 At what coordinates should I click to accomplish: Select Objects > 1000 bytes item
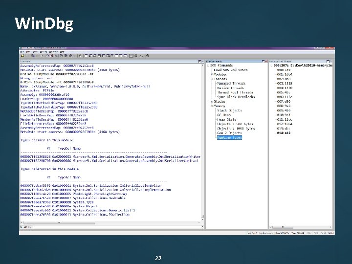236,129
